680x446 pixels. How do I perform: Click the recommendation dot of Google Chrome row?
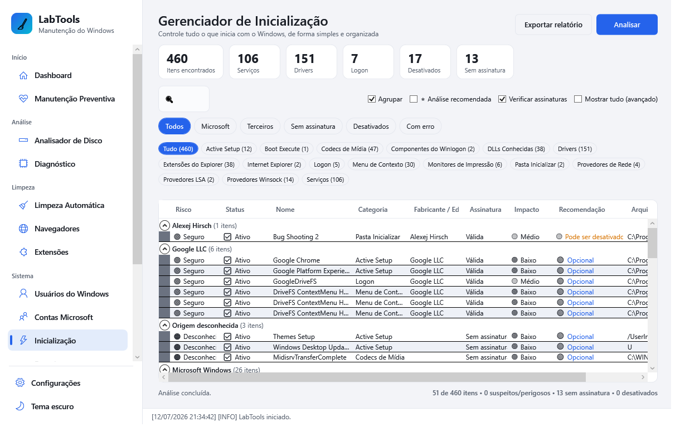click(x=560, y=260)
